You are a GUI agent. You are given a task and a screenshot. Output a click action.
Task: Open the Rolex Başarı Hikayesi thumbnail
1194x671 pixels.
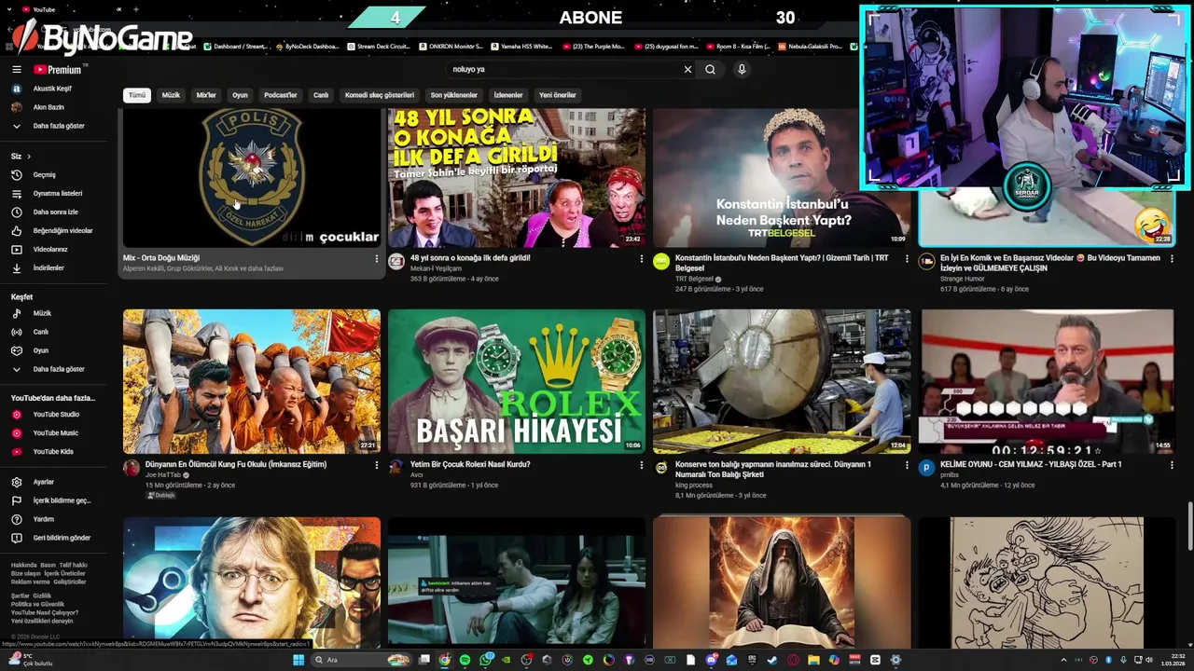(x=517, y=381)
